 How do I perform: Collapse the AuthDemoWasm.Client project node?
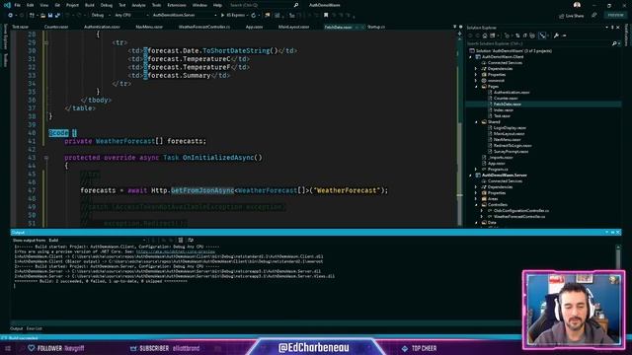click(470, 57)
